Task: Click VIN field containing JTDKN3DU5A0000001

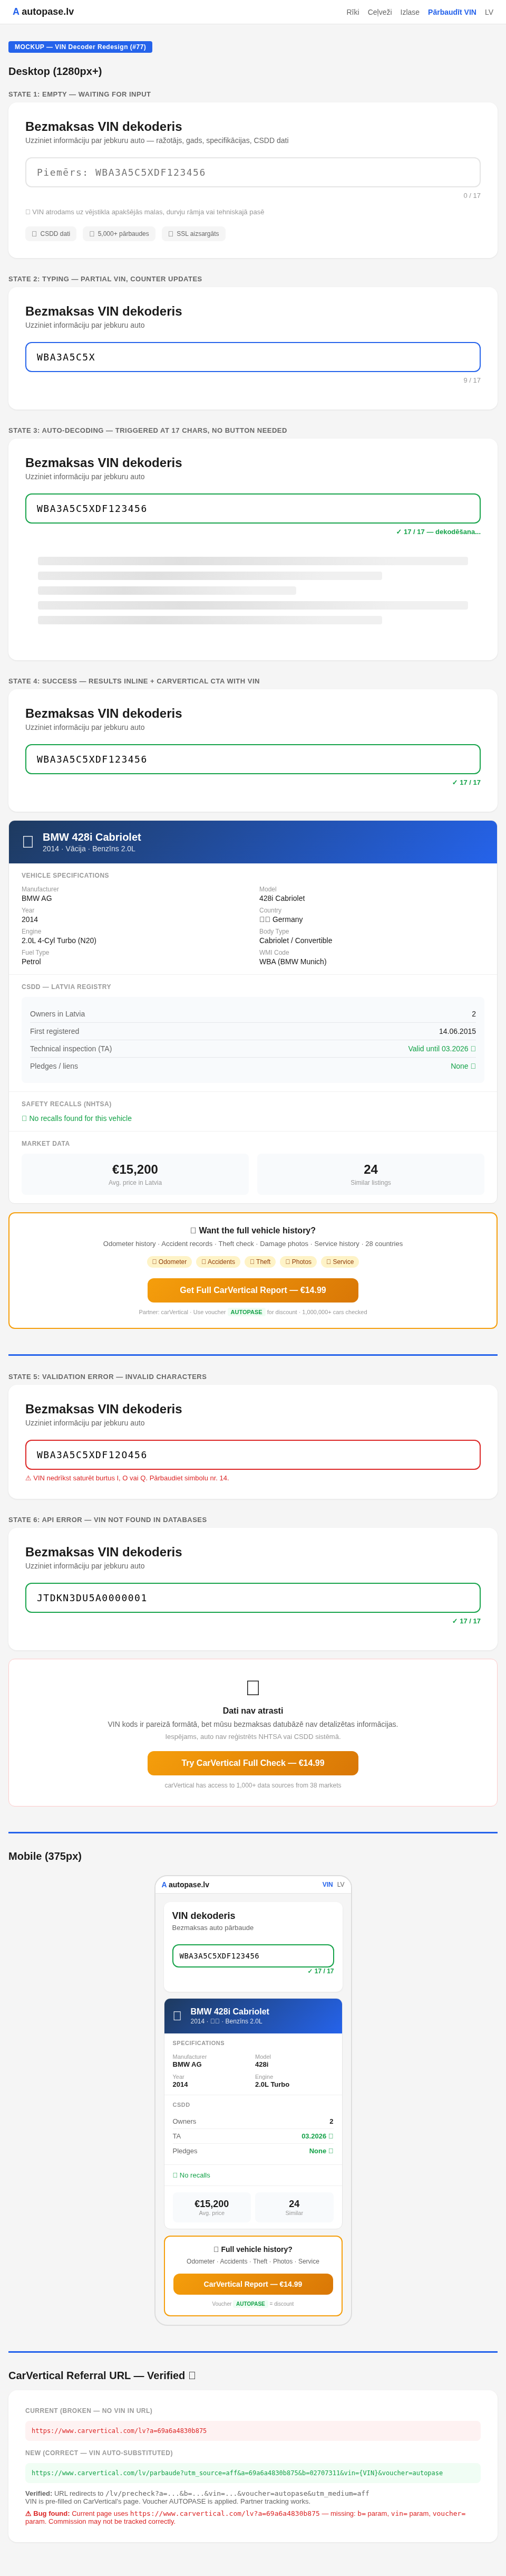Action: pyautogui.click(x=252, y=1598)
